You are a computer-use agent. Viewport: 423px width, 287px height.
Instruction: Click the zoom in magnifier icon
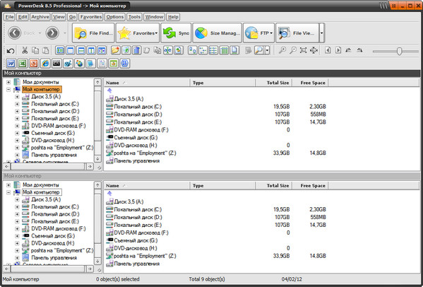click(282, 50)
